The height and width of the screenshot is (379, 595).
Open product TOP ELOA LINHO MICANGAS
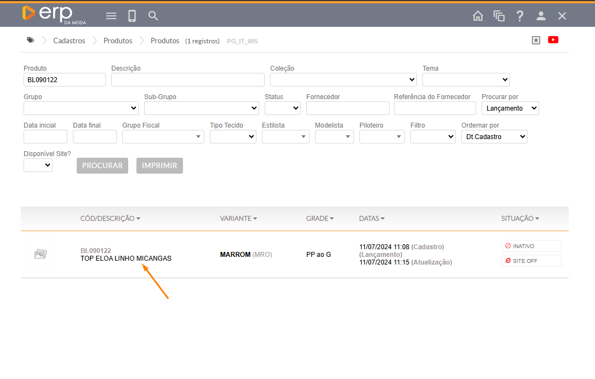[x=126, y=259]
